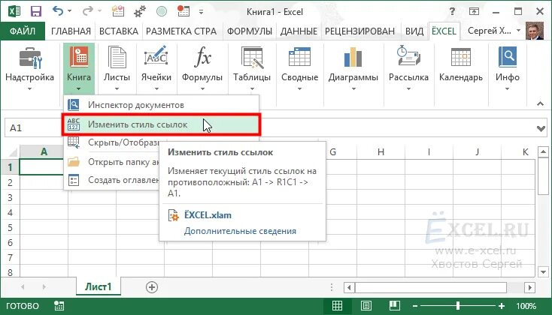Click zoom out minus button
Image resolution: width=552 pixels, height=315 pixels.
pos(415,306)
